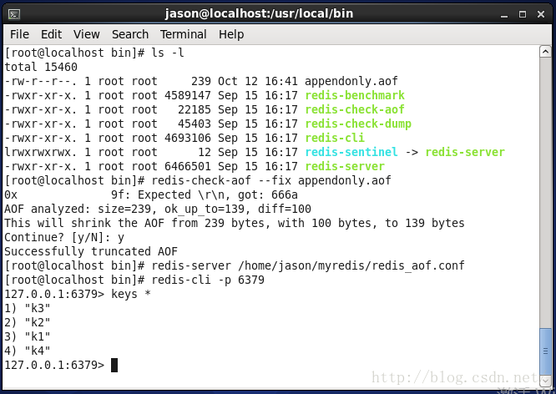Viewport: 556px width, 394px height.
Task: Open the File menu
Action: [x=19, y=34]
